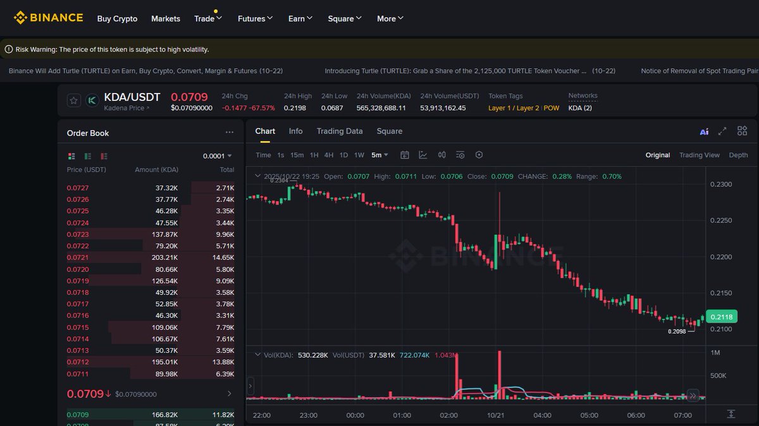The image size is (759, 426).
Task: Switch to the Square tab in chart panel
Action: click(x=390, y=131)
